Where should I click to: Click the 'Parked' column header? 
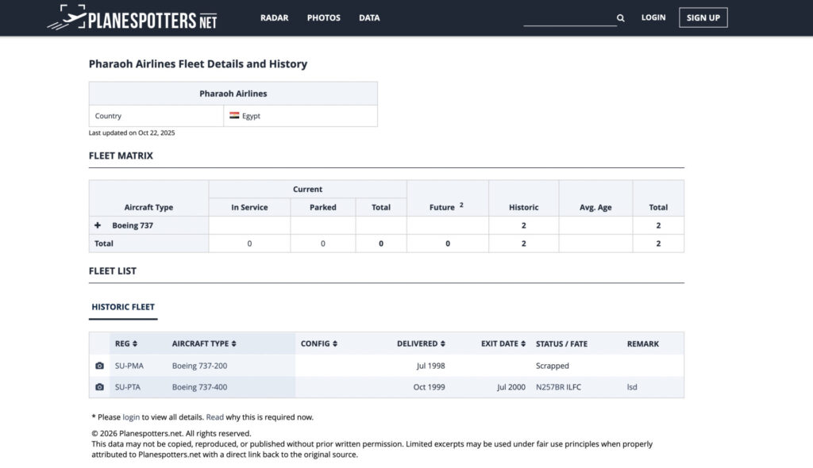[x=323, y=207]
